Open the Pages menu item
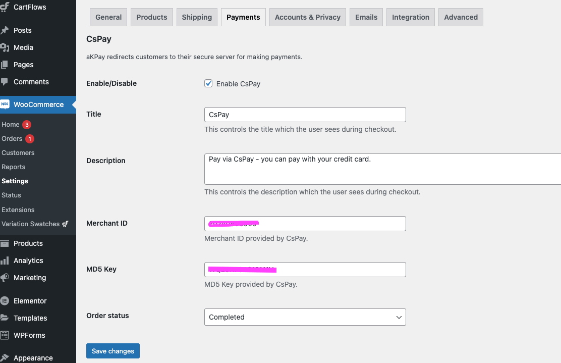The image size is (561, 363). click(23, 65)
